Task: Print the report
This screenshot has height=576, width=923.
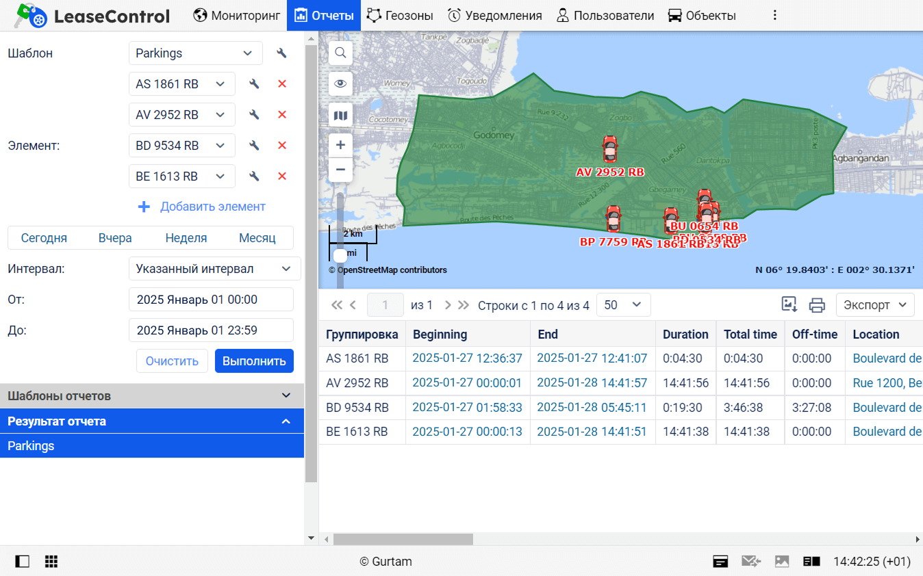Action: pyautogui.click(x=817, y=305)
